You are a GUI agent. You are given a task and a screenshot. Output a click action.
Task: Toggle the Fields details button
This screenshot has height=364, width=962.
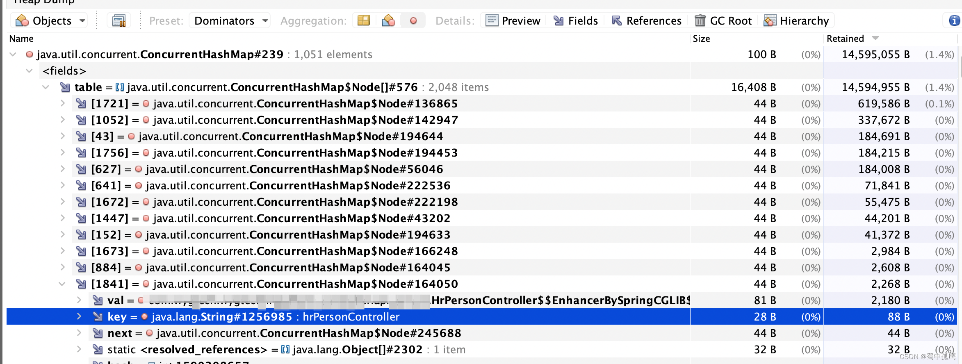[x=576, y=20]
